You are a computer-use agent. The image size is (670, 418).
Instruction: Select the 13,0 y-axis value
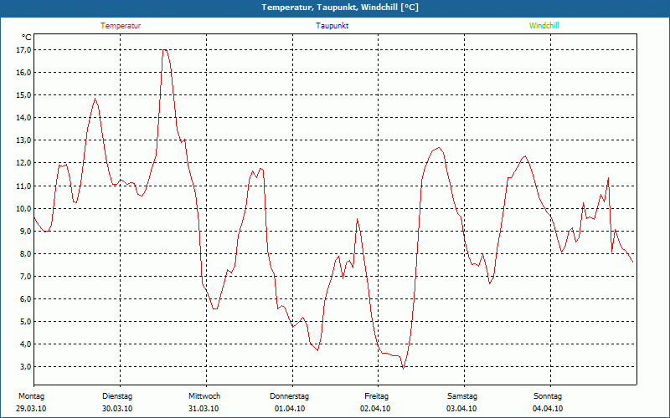click(x=24, y=140)
